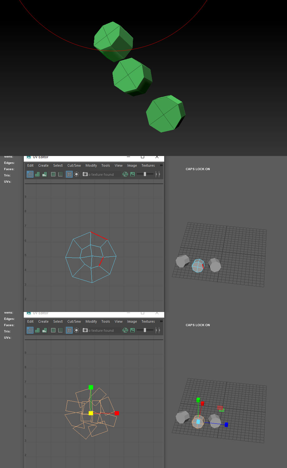This screenshot has width=287, height=468.
Task: Toggle RGB channels display in the orange-shells UV Editor
Action: point(125,330)
